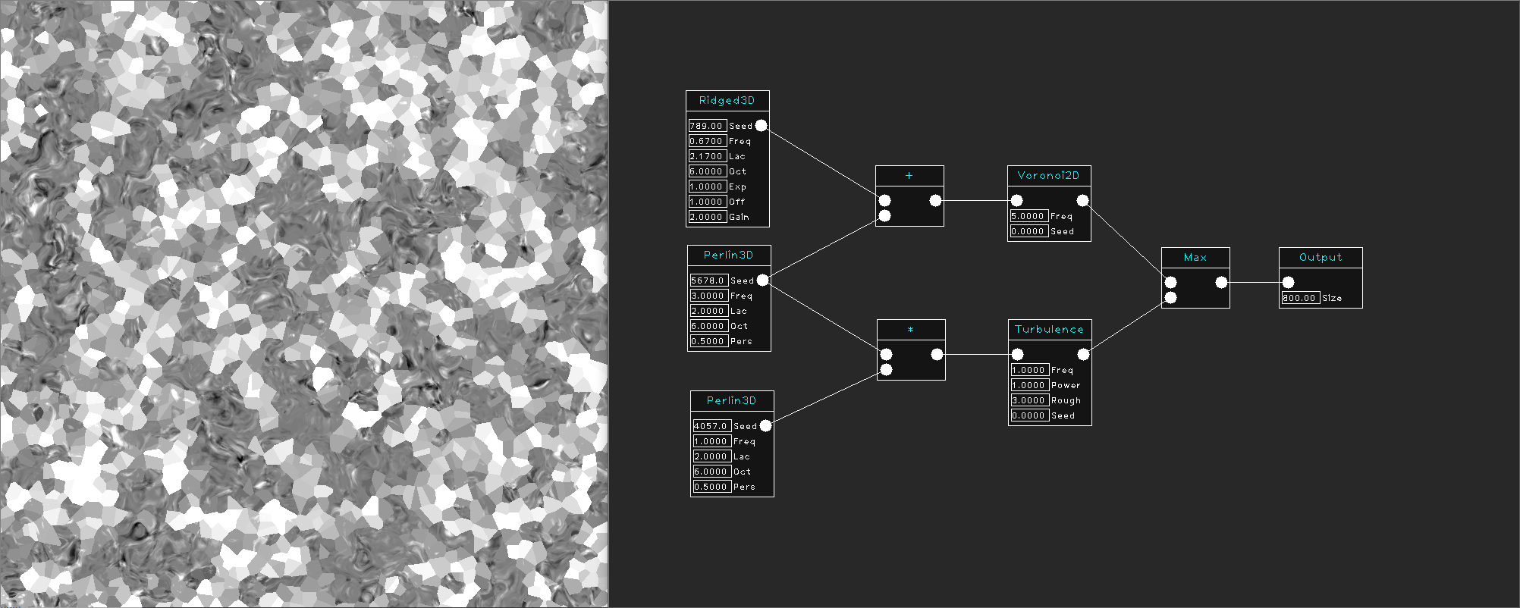
Task: Click the Output node's input port
Action: pyautogui.click(x=1288, y=282)
